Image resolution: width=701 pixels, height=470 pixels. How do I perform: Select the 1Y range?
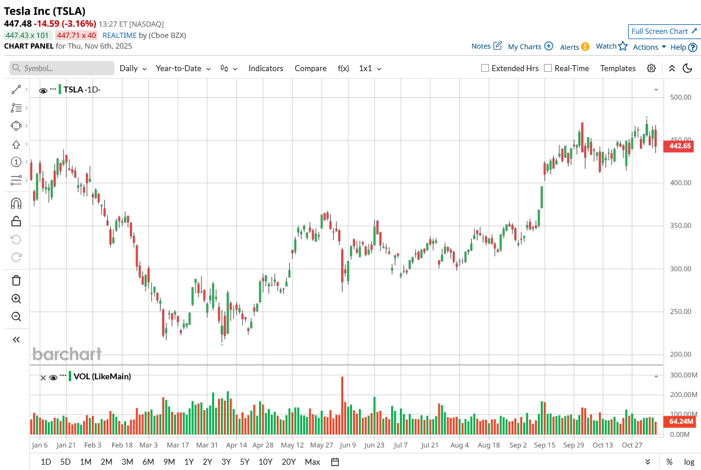[x=189, y=462]
